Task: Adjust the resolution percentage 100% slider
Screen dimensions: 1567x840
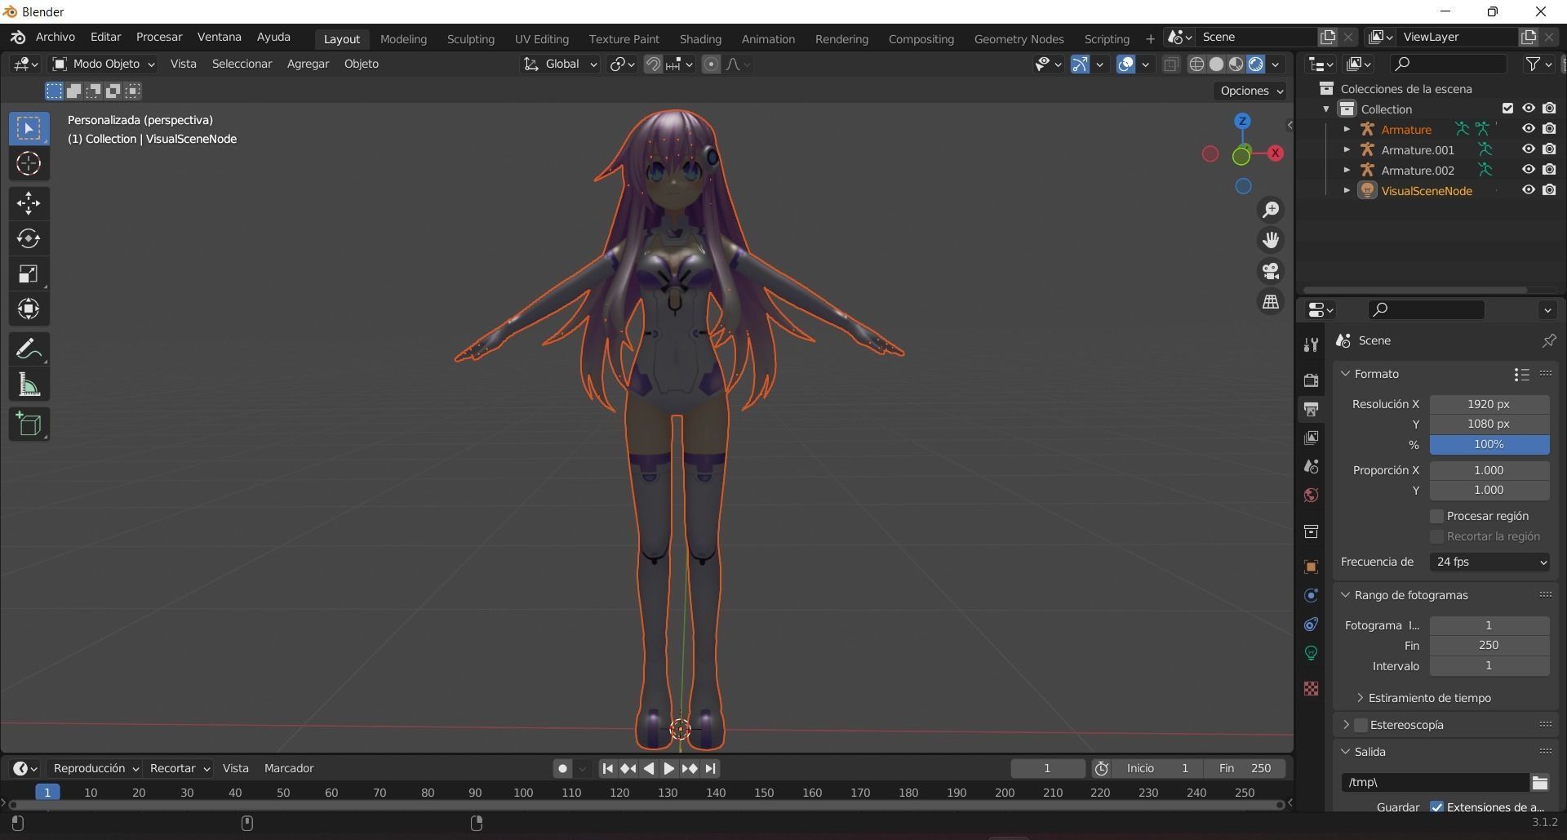Action: click(x=1489, y=445)
